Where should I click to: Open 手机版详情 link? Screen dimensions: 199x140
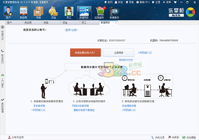[x=39, y=106]
